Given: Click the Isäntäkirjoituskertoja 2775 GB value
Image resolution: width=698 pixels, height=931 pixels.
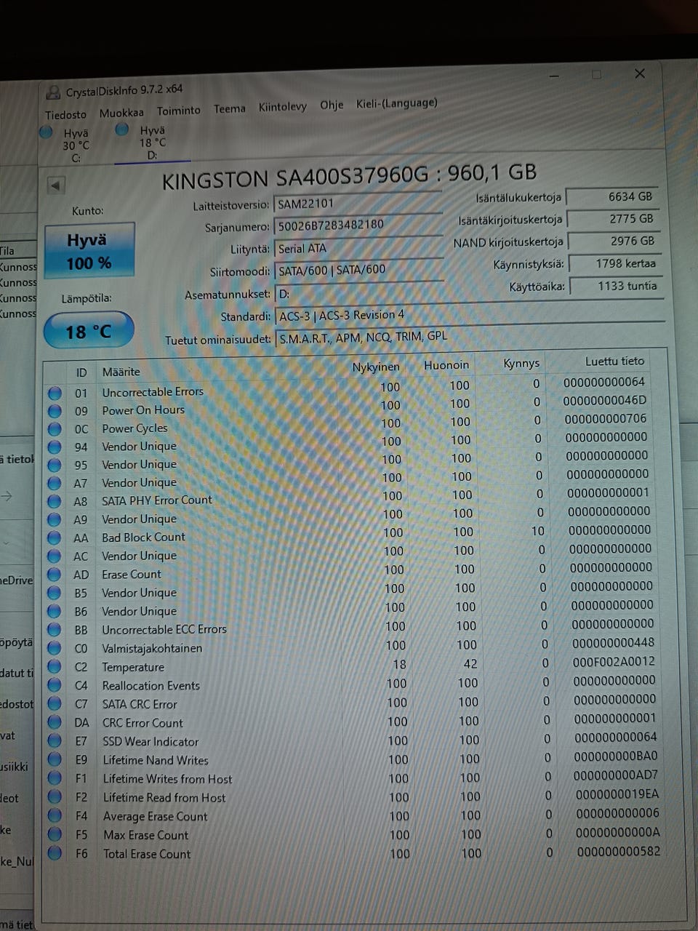Looking at the screenshot, I should click(x=613, y=219).
